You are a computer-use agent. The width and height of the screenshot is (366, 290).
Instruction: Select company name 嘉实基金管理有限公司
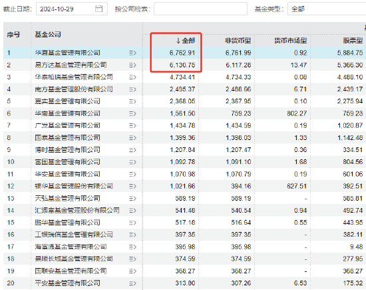click(67, 101)
